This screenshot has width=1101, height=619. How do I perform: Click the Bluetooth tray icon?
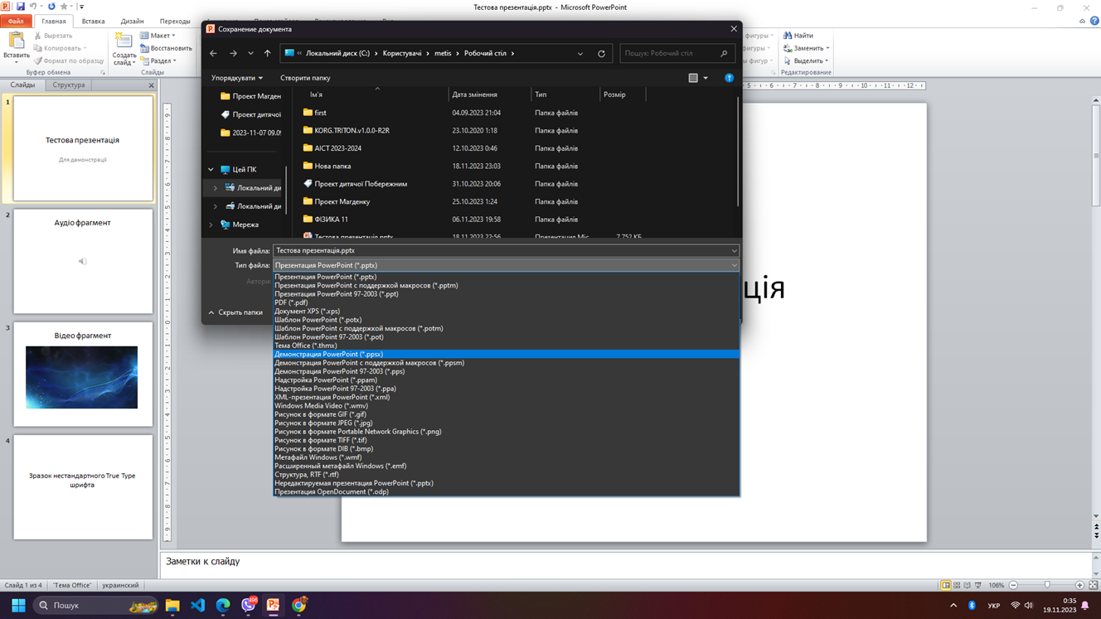[x=972, y=606]
